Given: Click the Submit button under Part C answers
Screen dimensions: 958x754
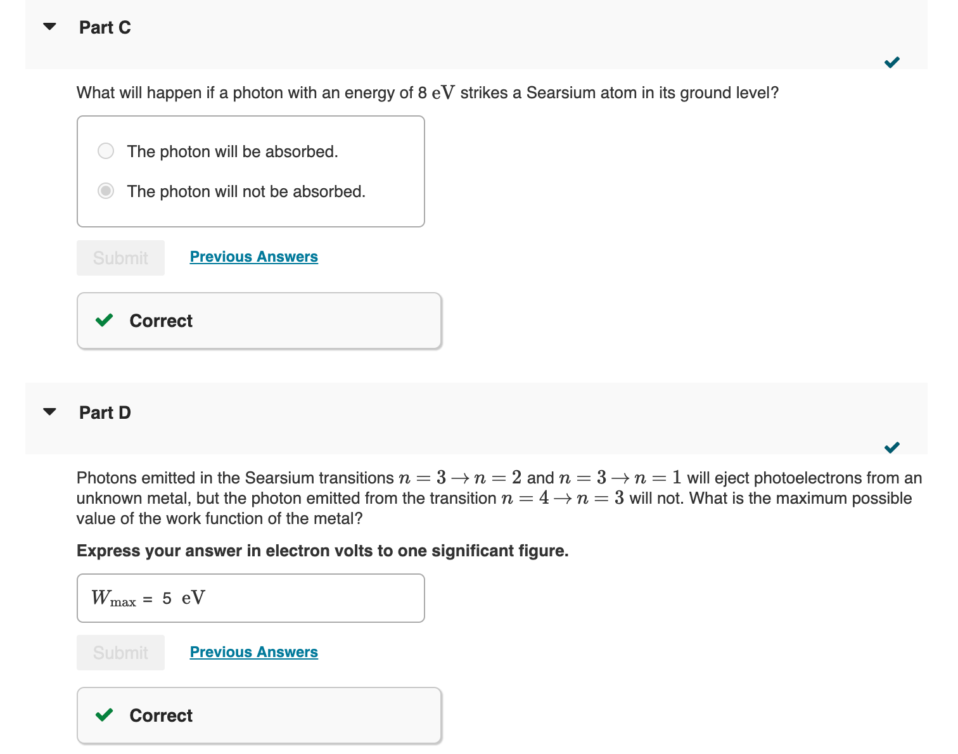Looking at the screenshot, I should pyautogui.click(x=120, y=257).
